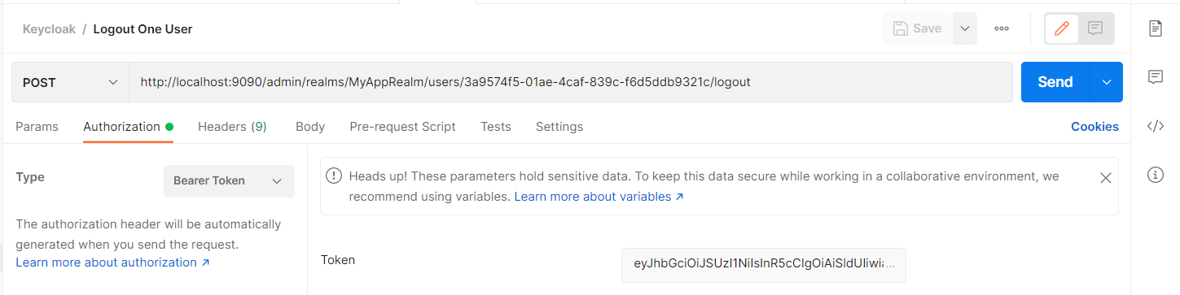Image resolution: width=1180 pixels, height=295 pixels.
Task: Click into the Token input field
Action: (763, 264)
